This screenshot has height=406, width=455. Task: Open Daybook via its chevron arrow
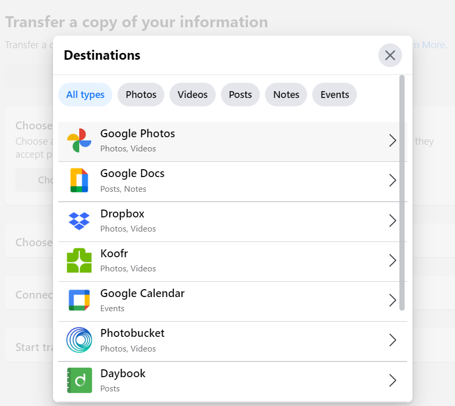pos(393,380)
